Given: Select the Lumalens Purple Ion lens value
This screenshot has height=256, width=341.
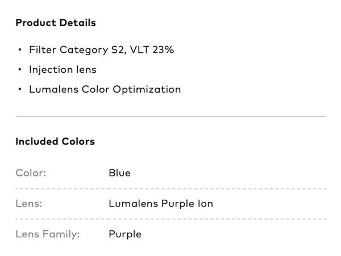Looking at the screenshot, I should coord(161,203).
